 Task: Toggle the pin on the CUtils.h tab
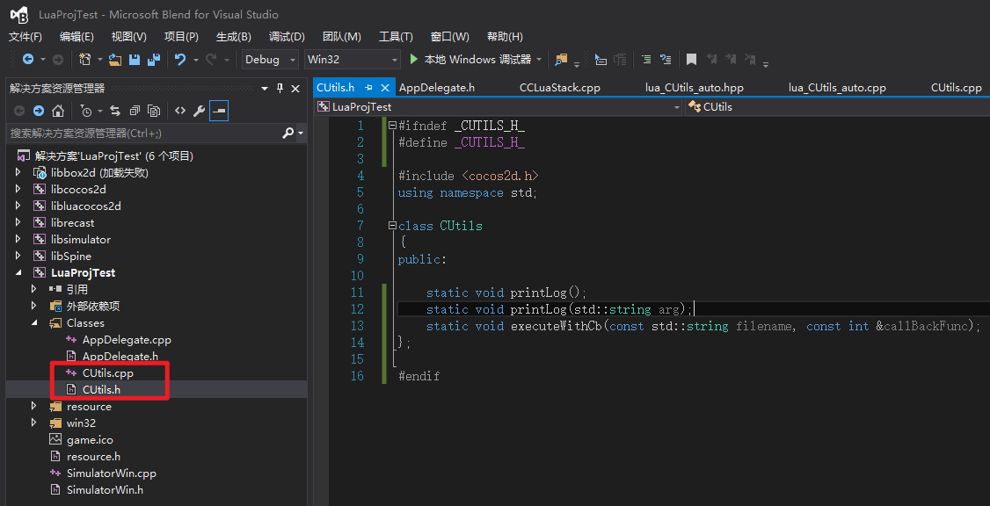[x=369, y=88]
